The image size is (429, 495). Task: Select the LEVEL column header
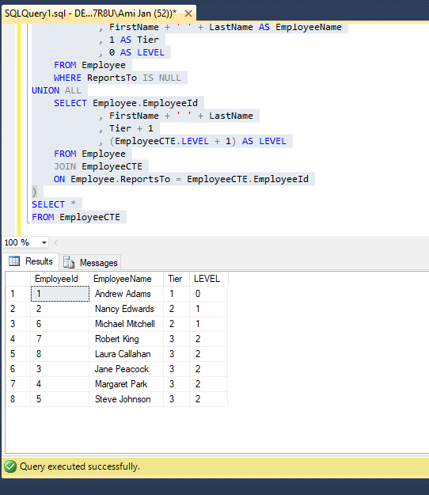coord(208,279)
